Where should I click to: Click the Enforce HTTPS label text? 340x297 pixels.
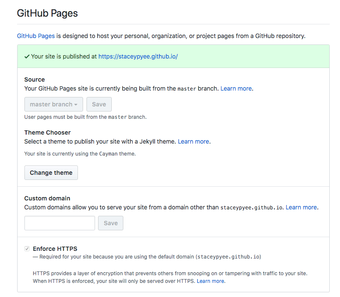55,249
